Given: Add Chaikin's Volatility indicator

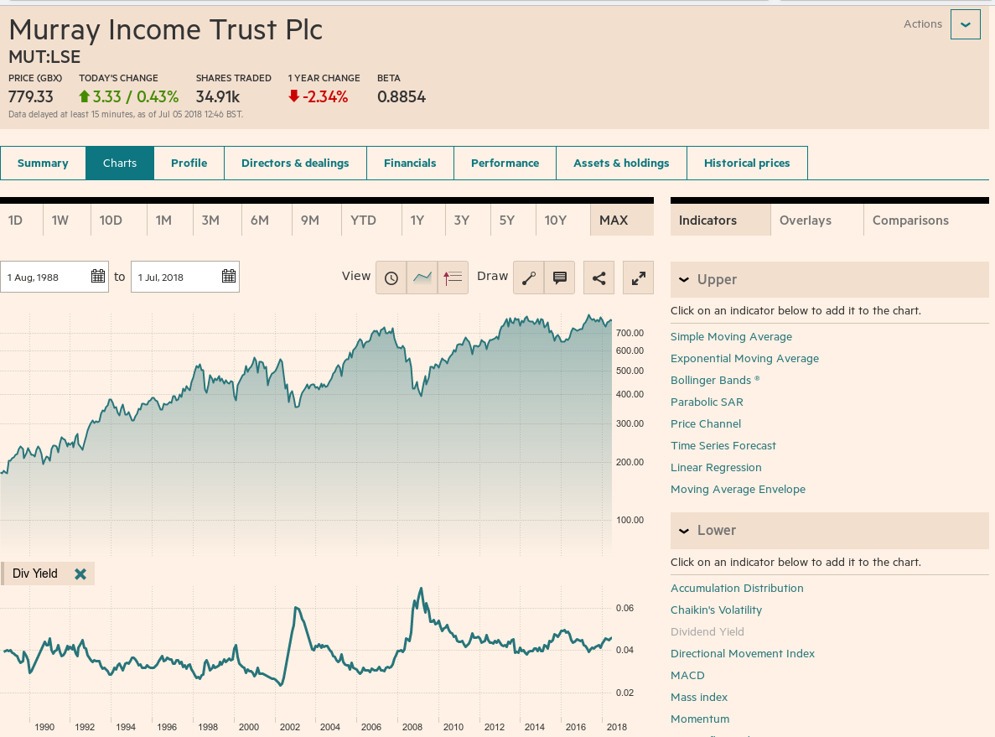Looking at the screenshot, I should point(717,610).
